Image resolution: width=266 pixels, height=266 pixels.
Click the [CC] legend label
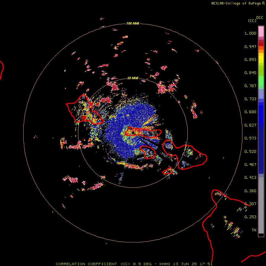[x=252, y=20]
